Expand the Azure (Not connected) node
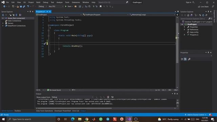 point(3,18)
